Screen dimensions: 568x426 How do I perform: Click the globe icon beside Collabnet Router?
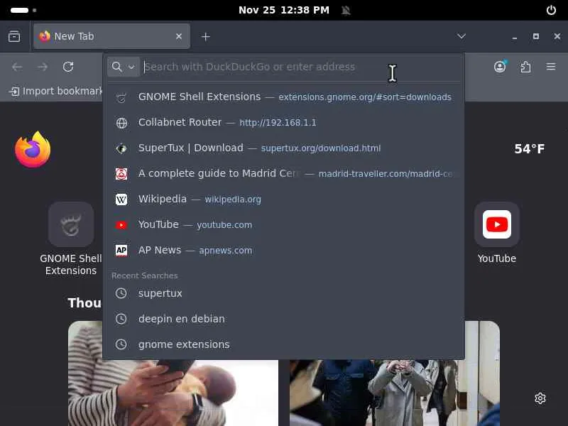coord(121,123)
